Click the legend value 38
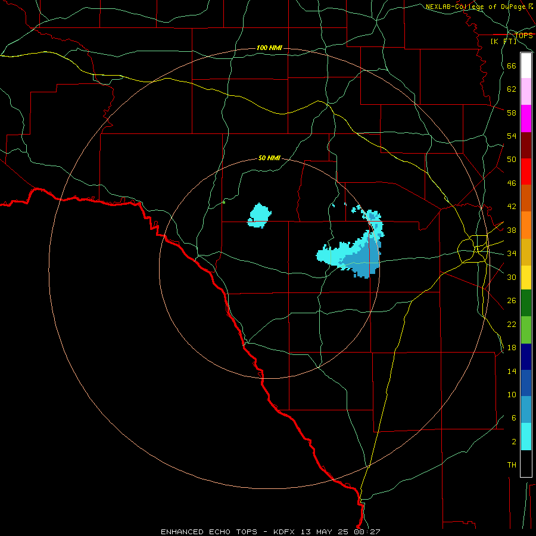 click(512, 230)
